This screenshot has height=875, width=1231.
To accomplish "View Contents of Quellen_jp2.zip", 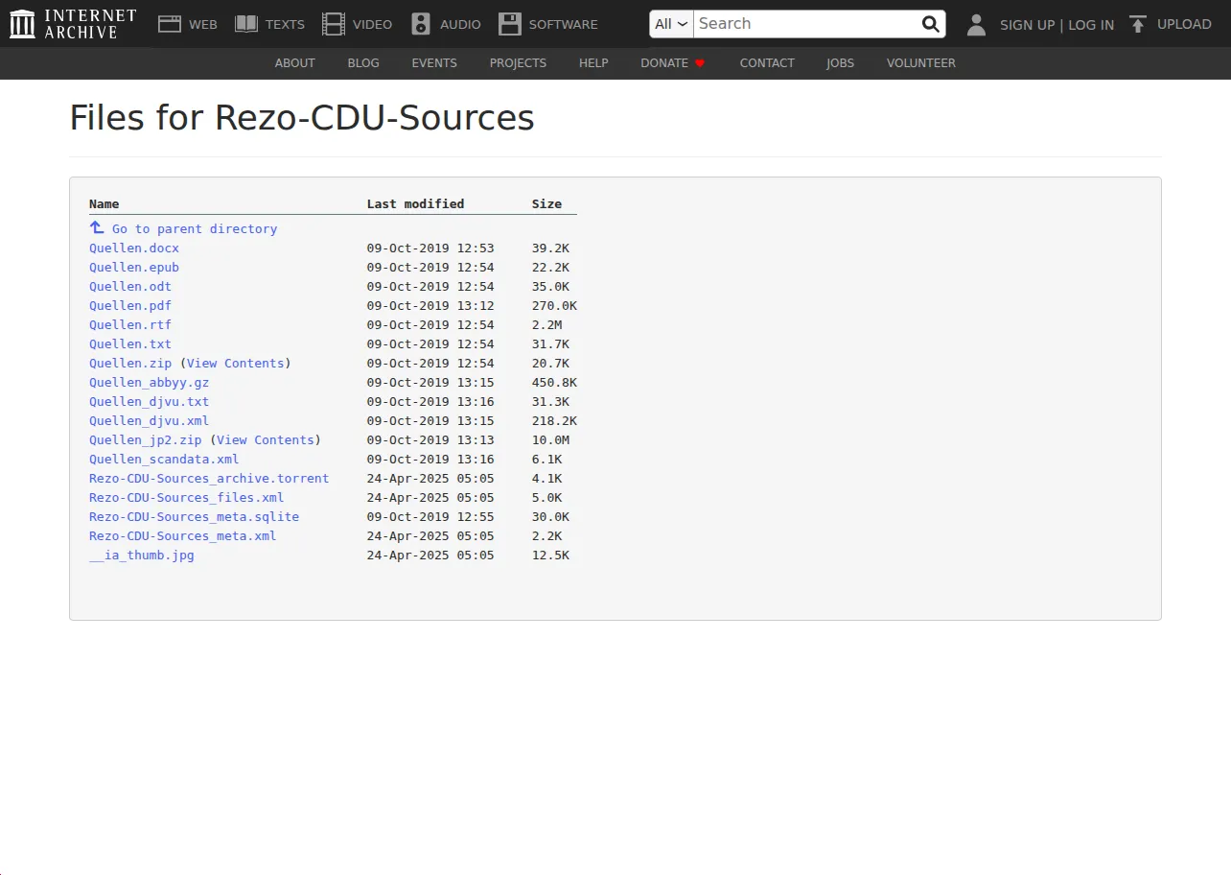I will click(x=266, y=440).
